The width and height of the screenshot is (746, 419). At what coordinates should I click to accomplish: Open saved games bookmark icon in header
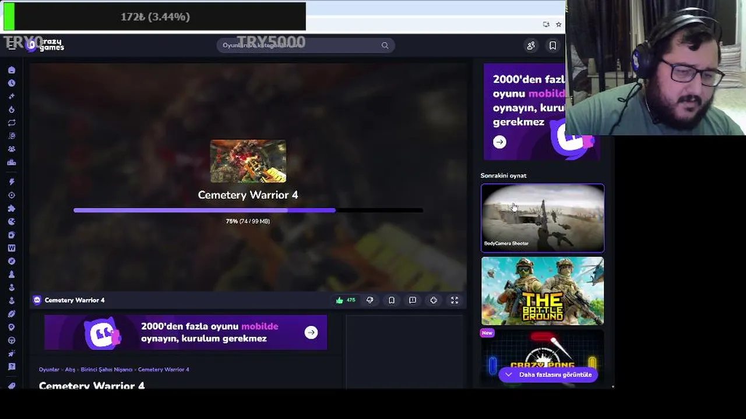[x=553, y=45]
